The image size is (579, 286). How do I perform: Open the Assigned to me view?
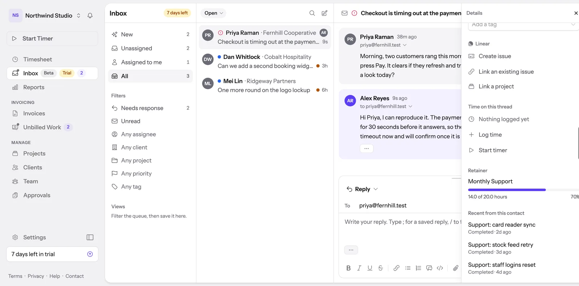coord(150,62)
